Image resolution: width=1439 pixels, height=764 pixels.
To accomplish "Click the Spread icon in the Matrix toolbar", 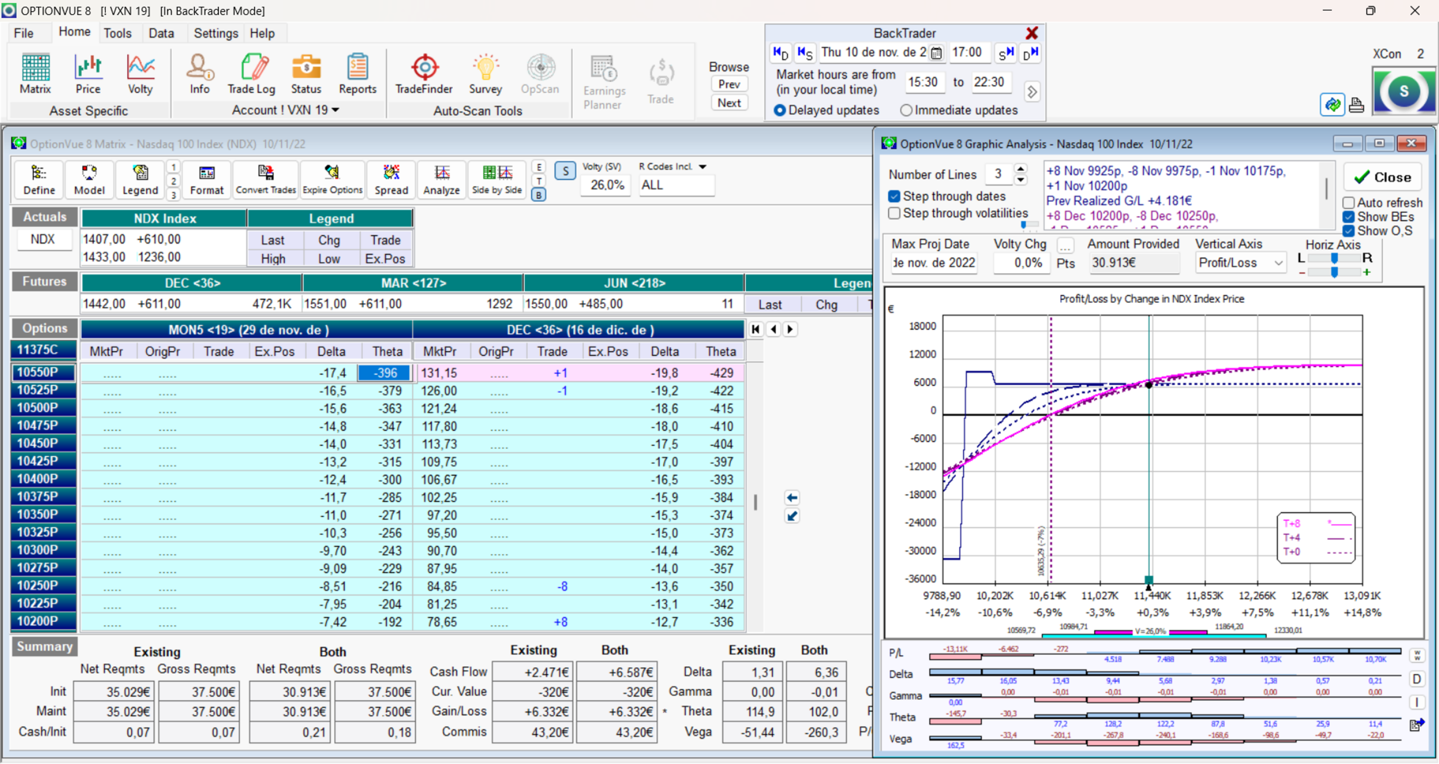I will click(391, 180).
